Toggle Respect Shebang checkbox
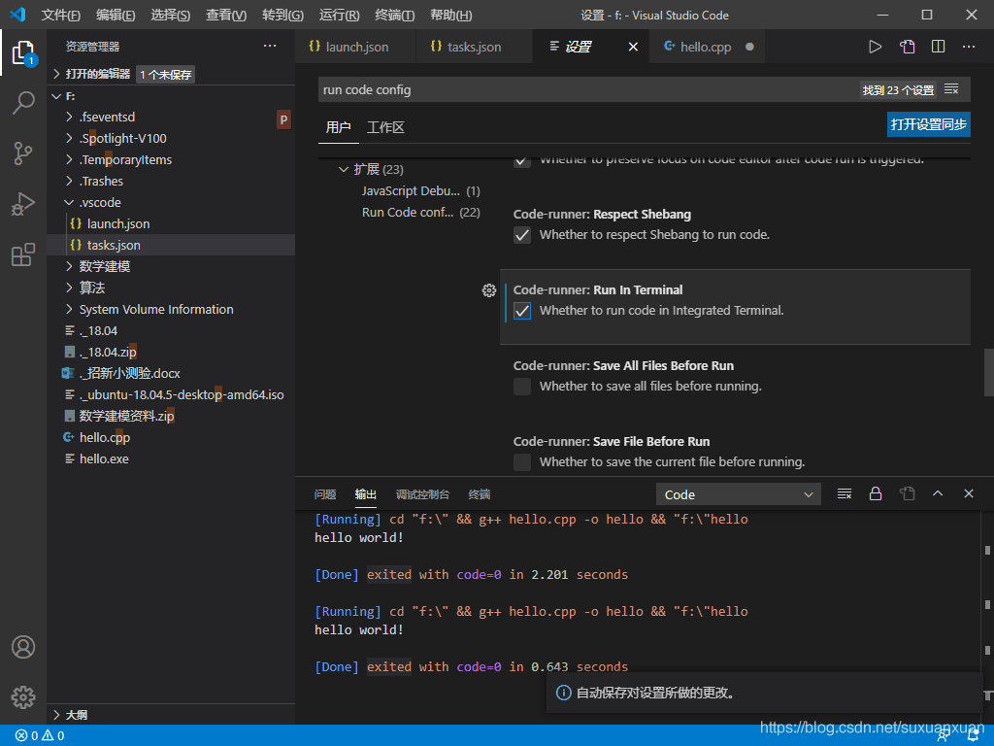This screenshot has height=746, width=994. point(522,235)
